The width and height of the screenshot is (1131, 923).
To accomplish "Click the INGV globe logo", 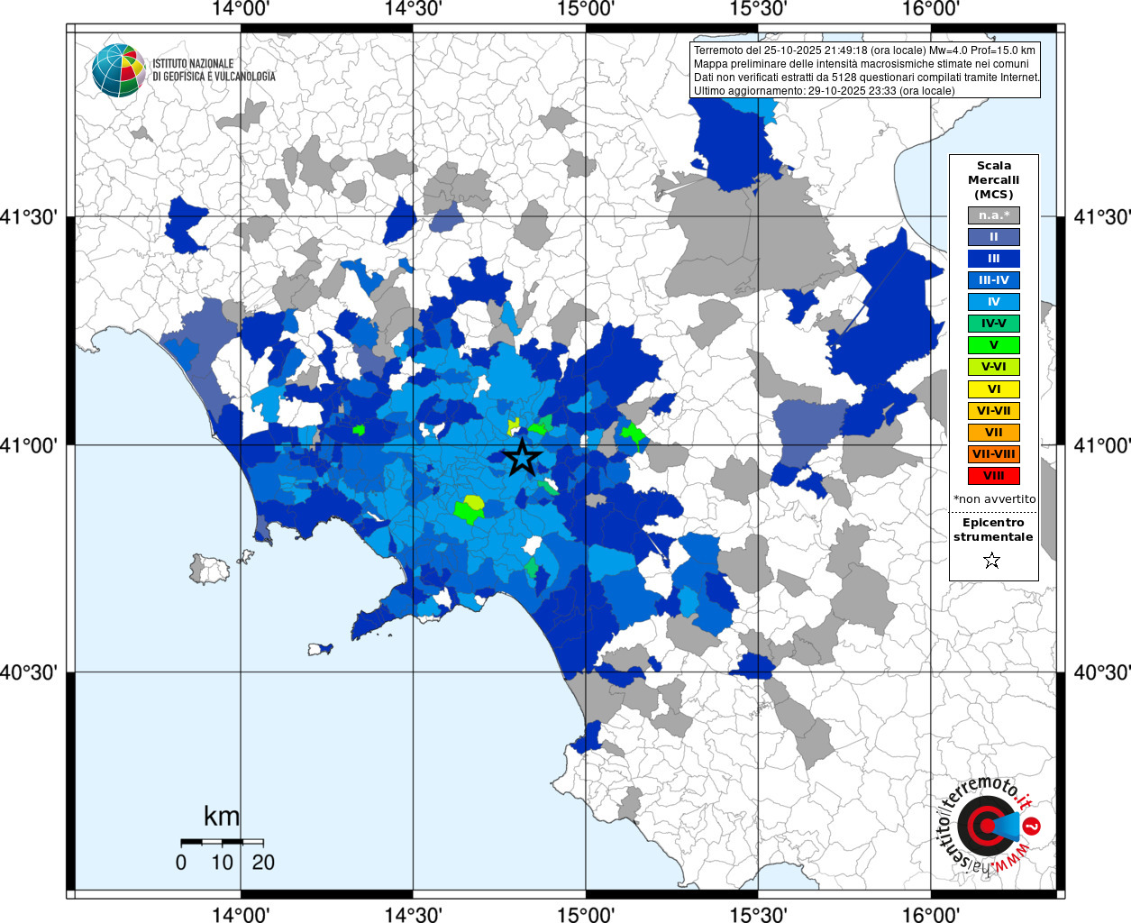I will 118,70.
